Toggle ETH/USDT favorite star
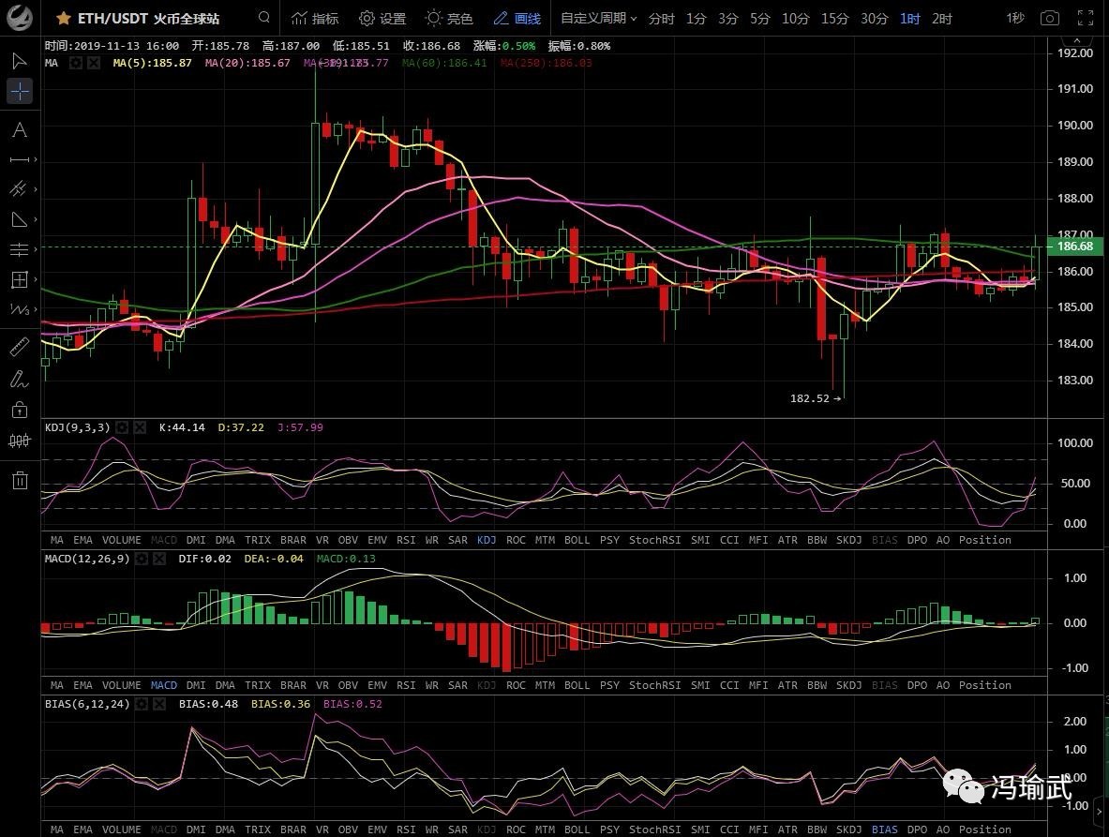This screenshot has width=1109, height=837. (x=63, y=18)
